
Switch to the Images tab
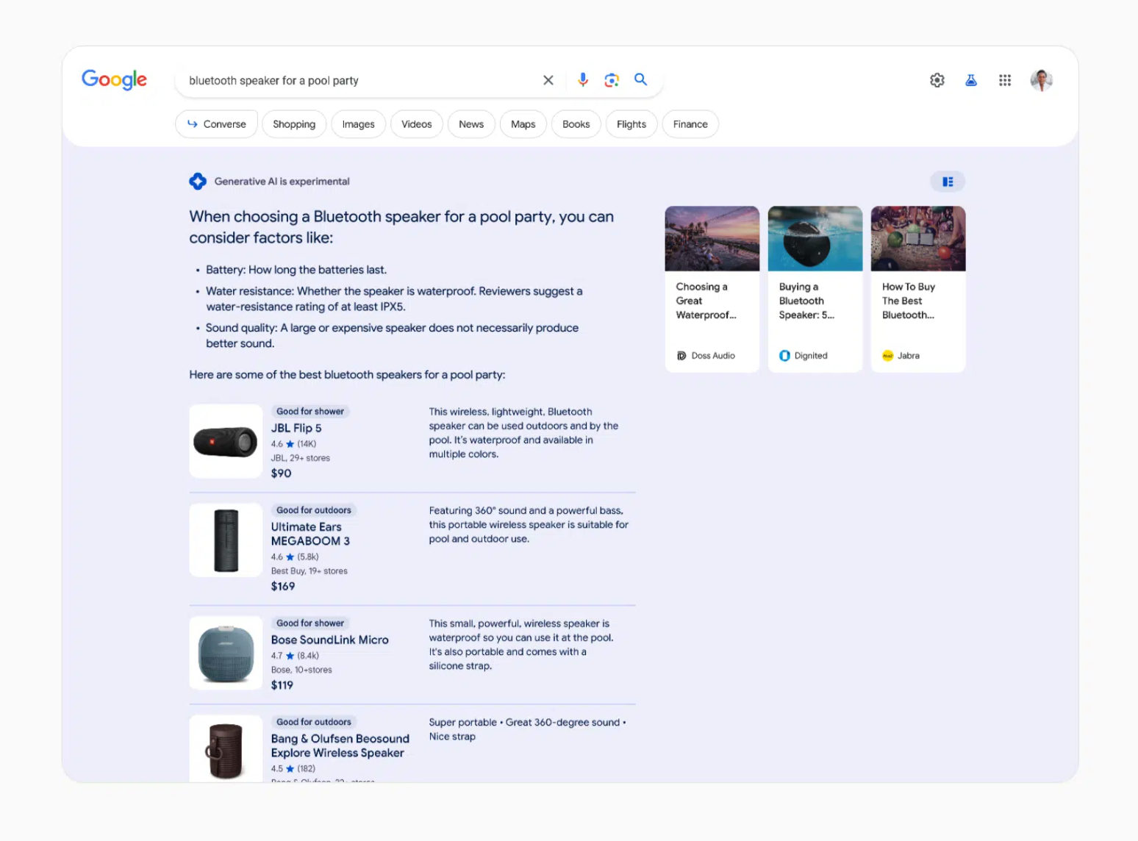358,124
